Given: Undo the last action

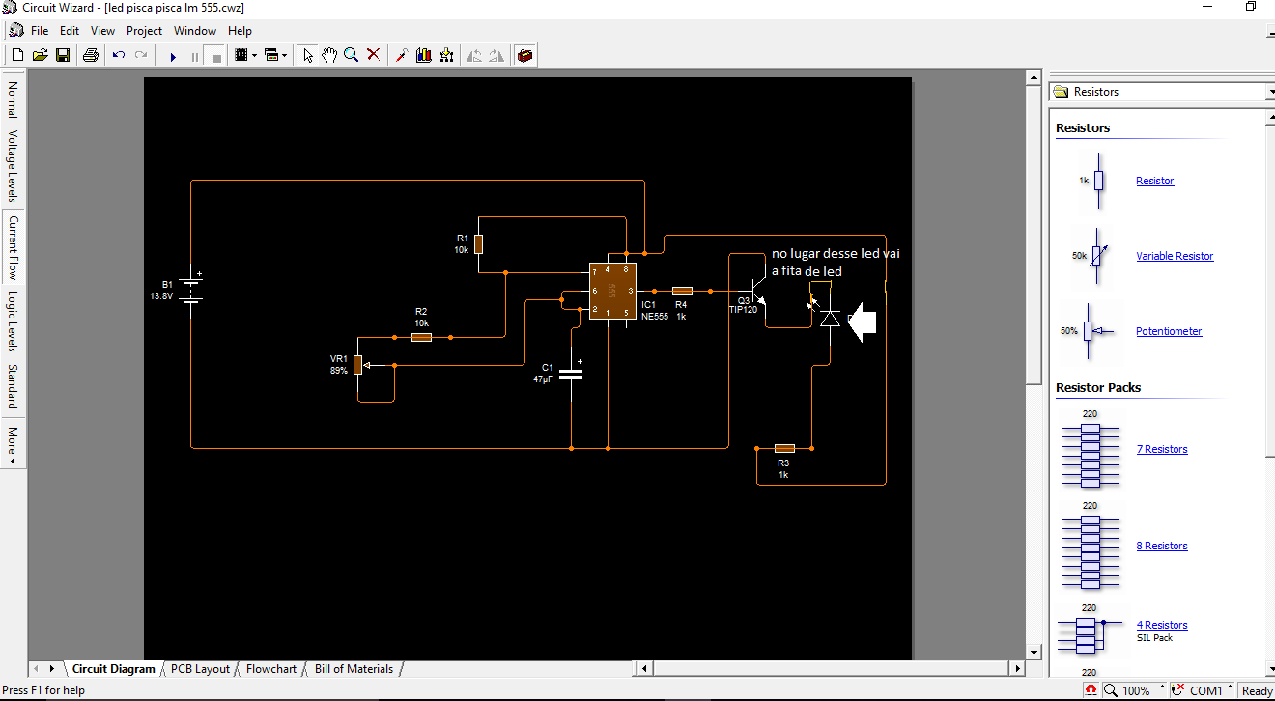Looking at the screenshot, I should tap(119, 55).
